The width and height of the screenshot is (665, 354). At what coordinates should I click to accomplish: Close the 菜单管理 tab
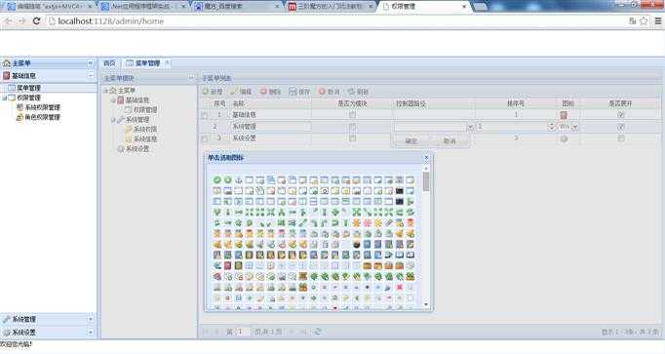(167, 62)
